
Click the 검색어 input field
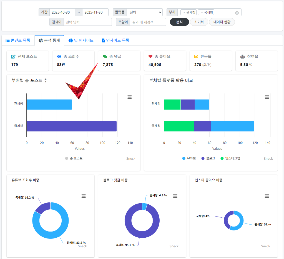[x=87, y=22]
